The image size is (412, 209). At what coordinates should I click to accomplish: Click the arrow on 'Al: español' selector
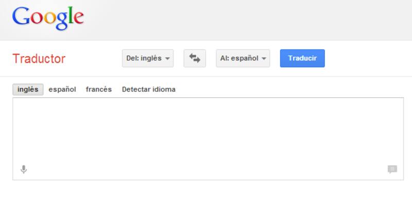point(264,59)
